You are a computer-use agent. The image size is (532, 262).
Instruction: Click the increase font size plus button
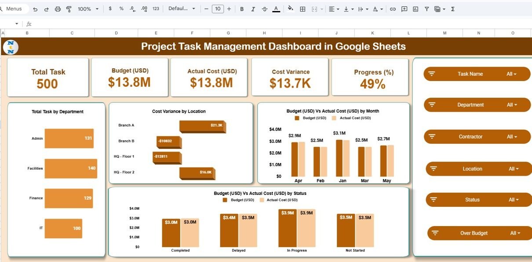229,9
